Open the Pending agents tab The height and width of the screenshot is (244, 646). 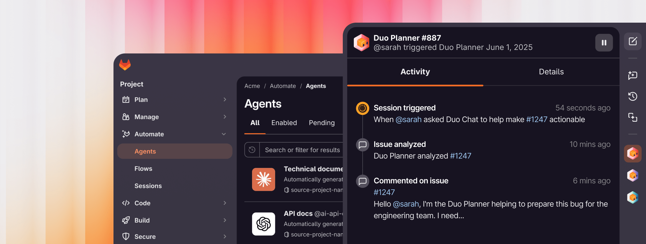pyautogui.click(x=322, y=123)
